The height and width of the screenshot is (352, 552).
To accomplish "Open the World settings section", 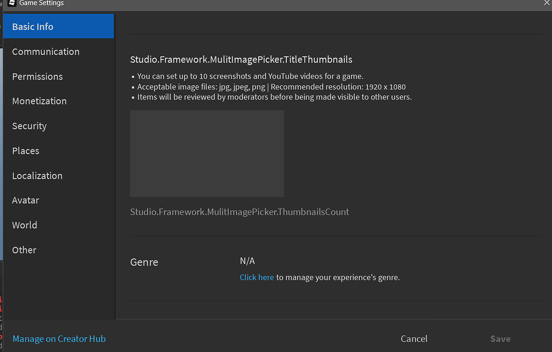I will click(x=25, y=225).
